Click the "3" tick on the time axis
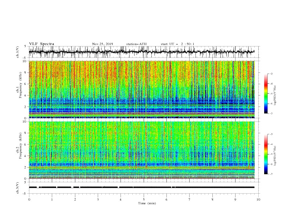The image size is (291, 224). 98,199
